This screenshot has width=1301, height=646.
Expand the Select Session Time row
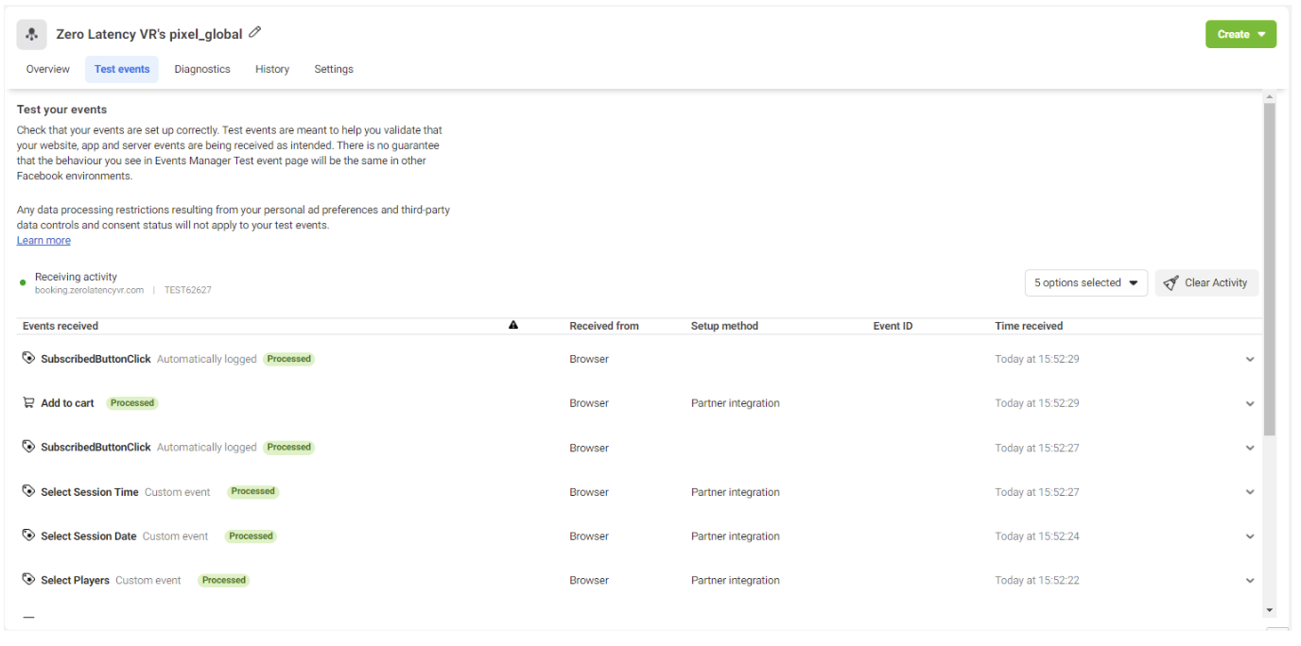[1250, 492]
